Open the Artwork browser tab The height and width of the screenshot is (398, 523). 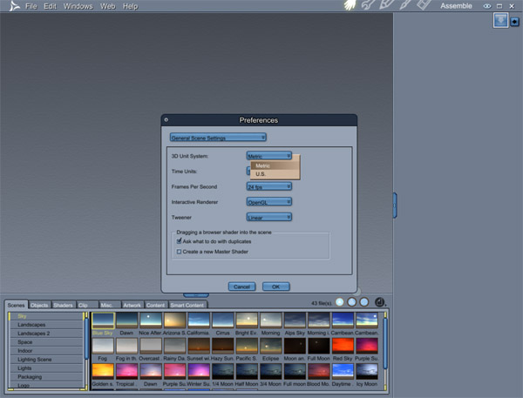132,305
